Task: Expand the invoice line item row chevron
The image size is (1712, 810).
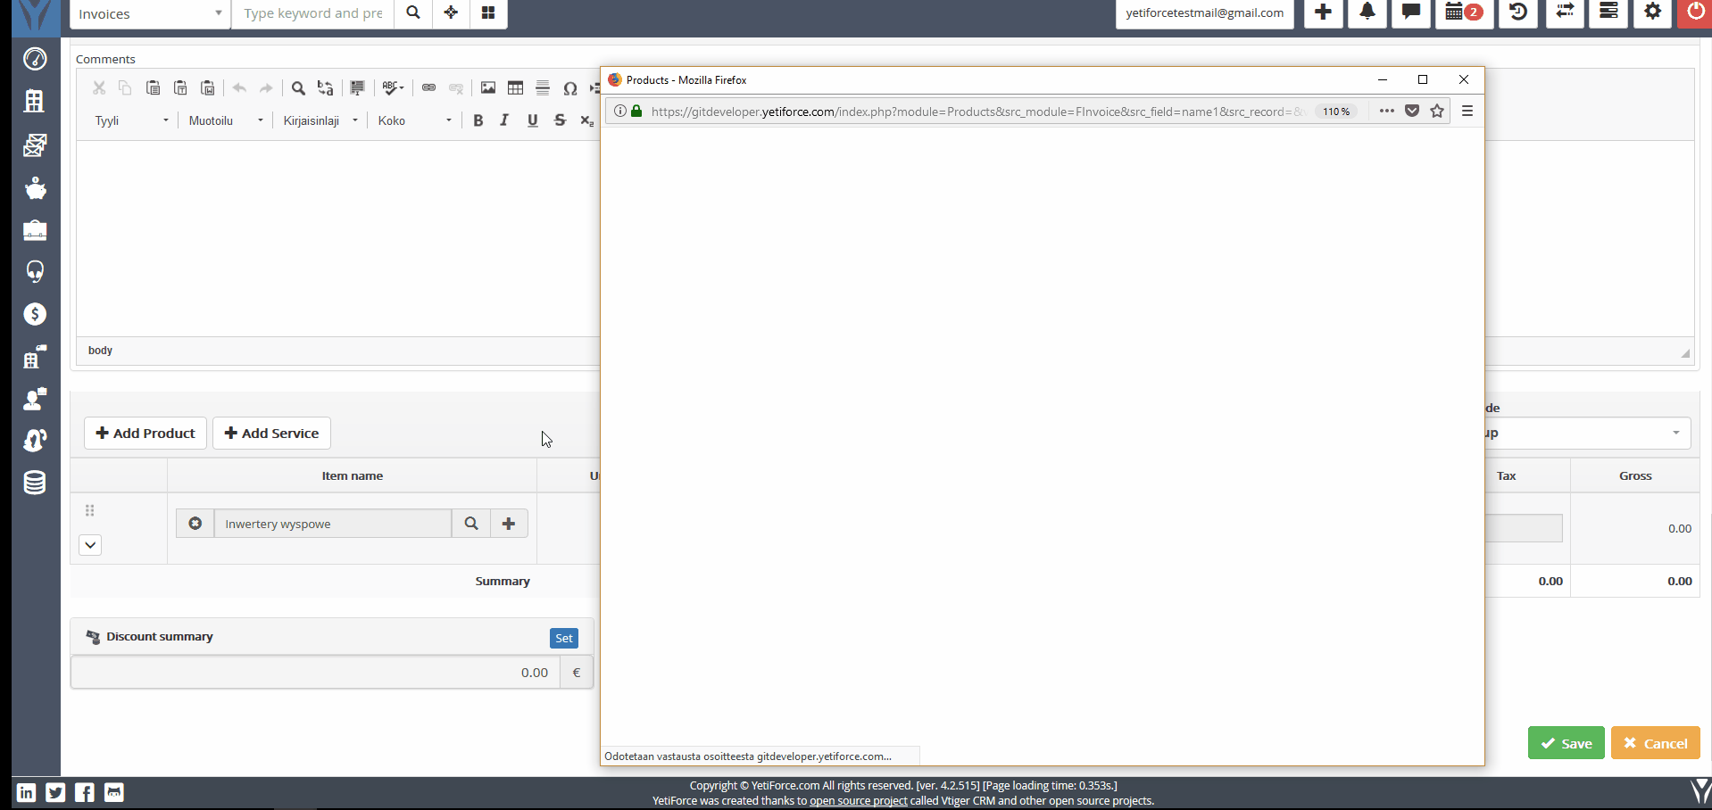Action: 89,545
